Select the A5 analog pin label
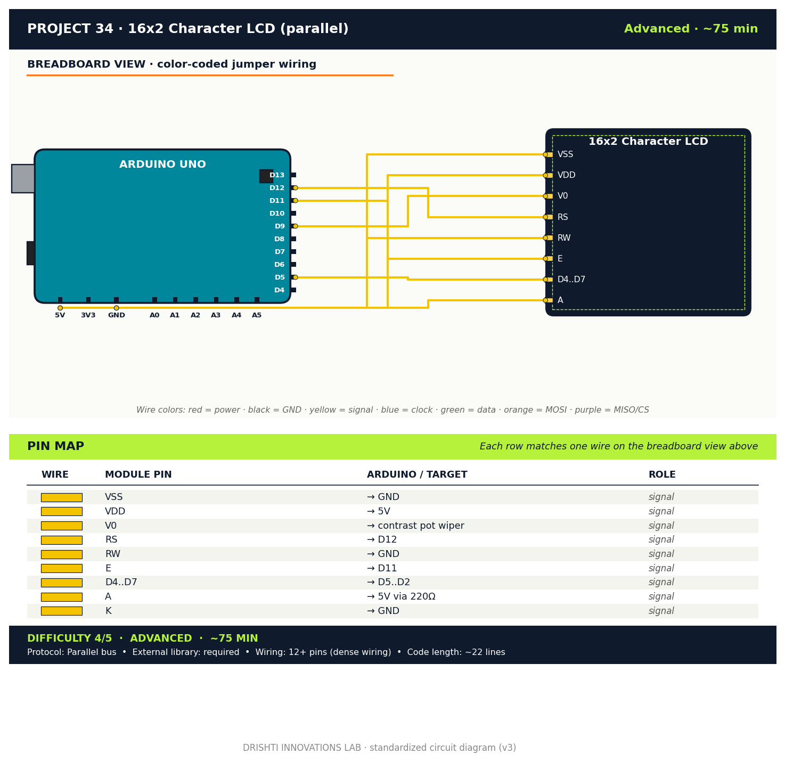 (257, 315)
